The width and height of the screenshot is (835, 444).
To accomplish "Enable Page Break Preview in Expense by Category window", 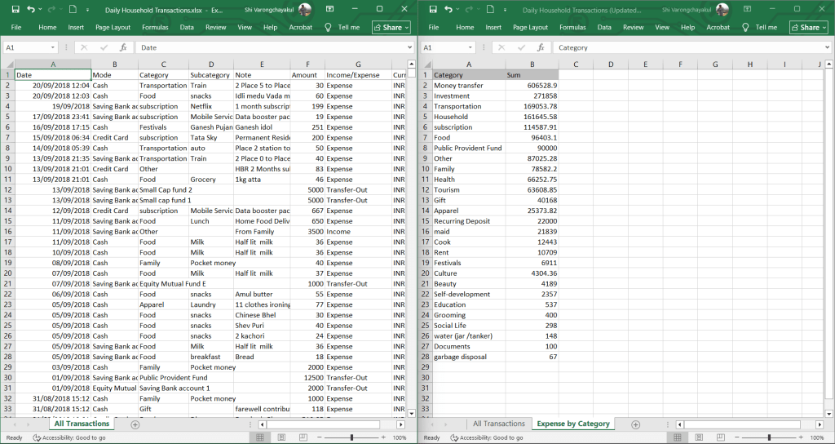I will pos(720,437).
